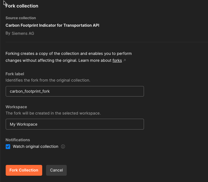The image size is (208, 182).
Task: Open the forks documentation link
Action: click(x=117, y=60)
